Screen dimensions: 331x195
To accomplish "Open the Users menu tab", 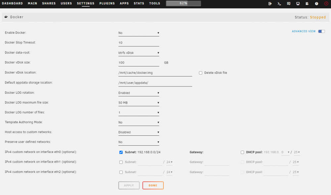I will tap(66, 3).
